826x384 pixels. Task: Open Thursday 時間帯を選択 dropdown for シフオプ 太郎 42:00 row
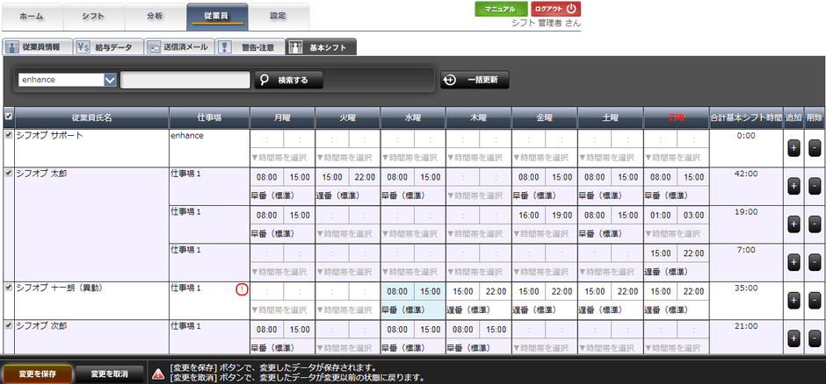[x=478, y=196]
